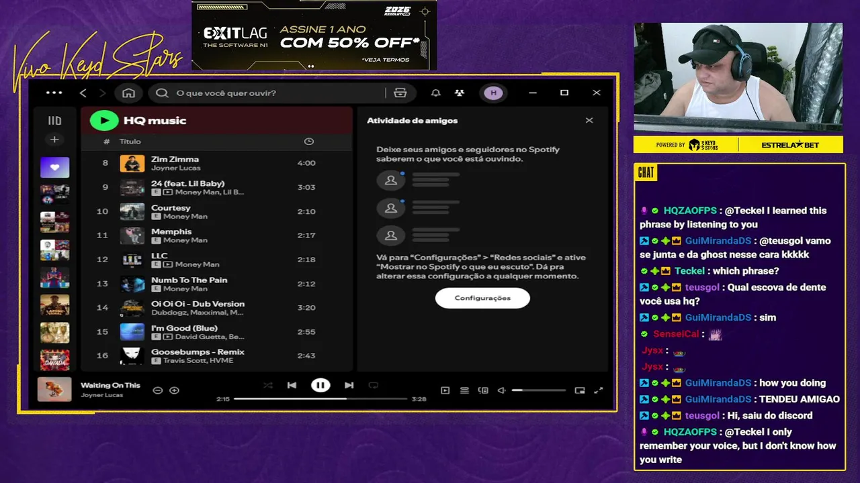Viewport: 860px width, 483px height.
Task: Toggle the friend activity icon
Action: [x=459, y=93]
